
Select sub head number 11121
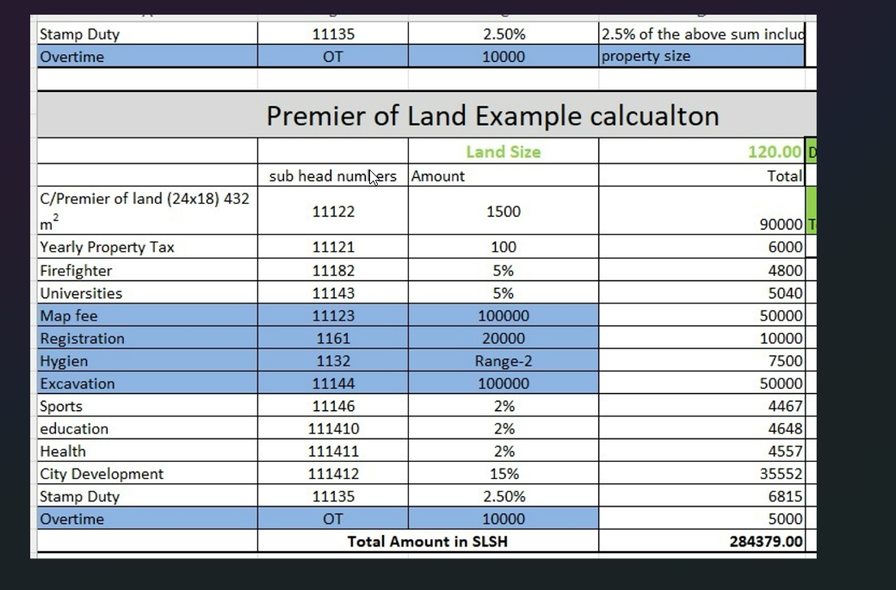coord(333,247)
